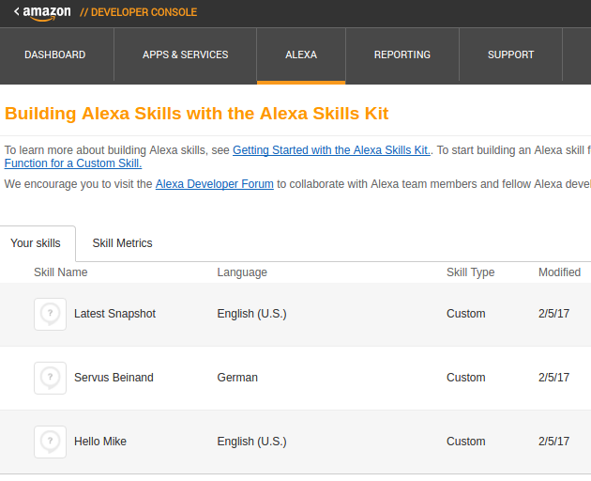Open the Support navigation tab

click(x=510, y=54)
